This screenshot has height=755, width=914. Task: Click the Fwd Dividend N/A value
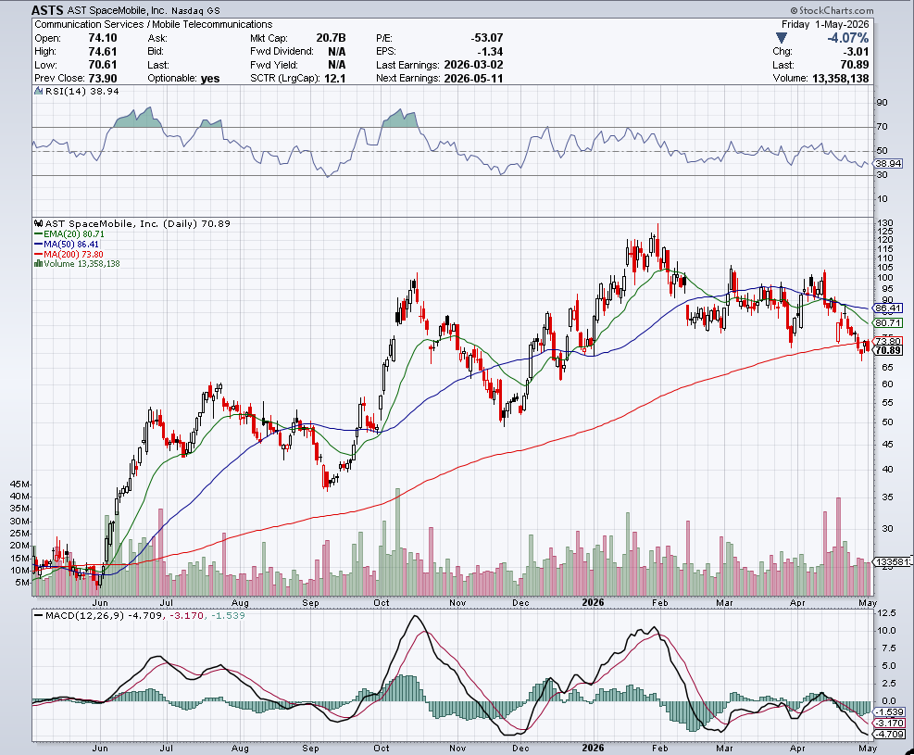click(336, 51)
